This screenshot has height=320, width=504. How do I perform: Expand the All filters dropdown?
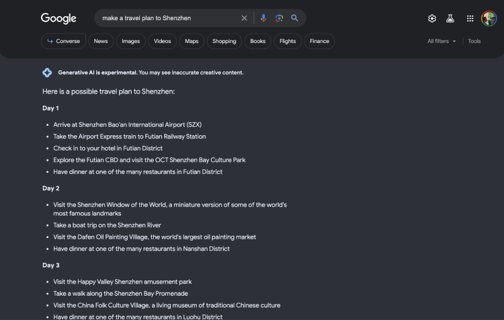pyautogui.click(x=442, y=41)
